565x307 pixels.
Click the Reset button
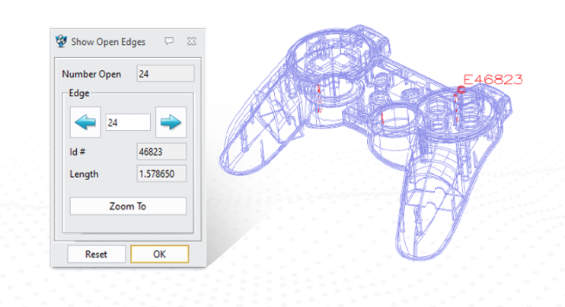[x=96, y=254]
